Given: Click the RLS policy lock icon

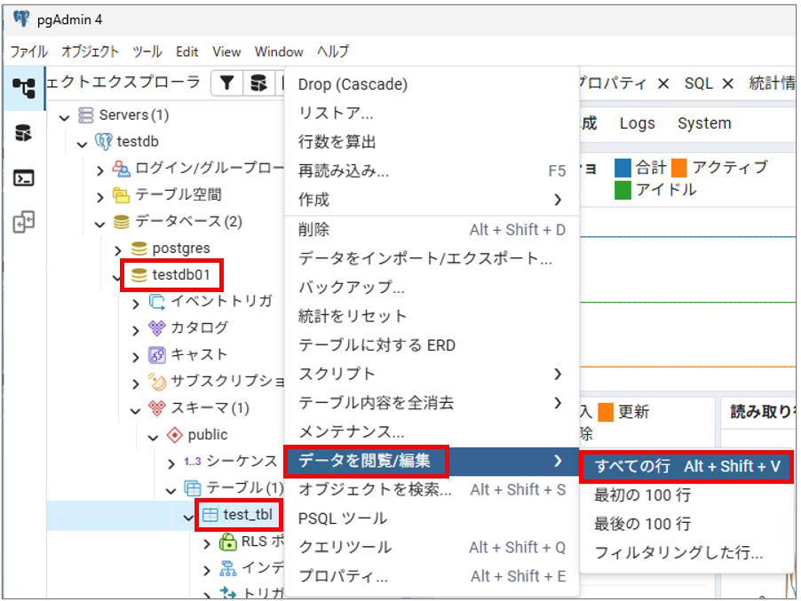Looking at the screenshot, I should [228, 542].
